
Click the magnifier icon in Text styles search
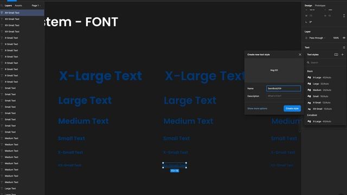click(308, 63)
